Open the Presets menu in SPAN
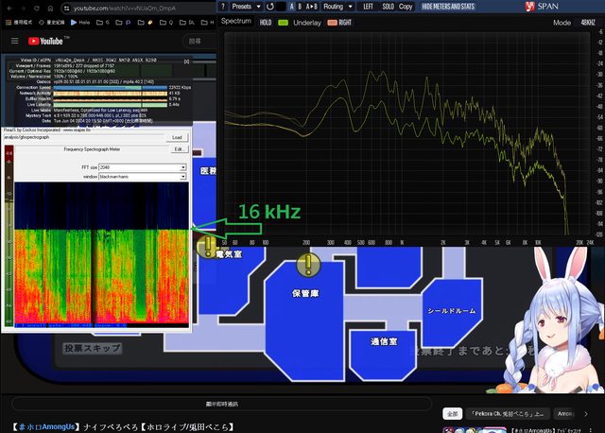The width and height of the screenshot is (605, 433). click(x=246, y=7)
